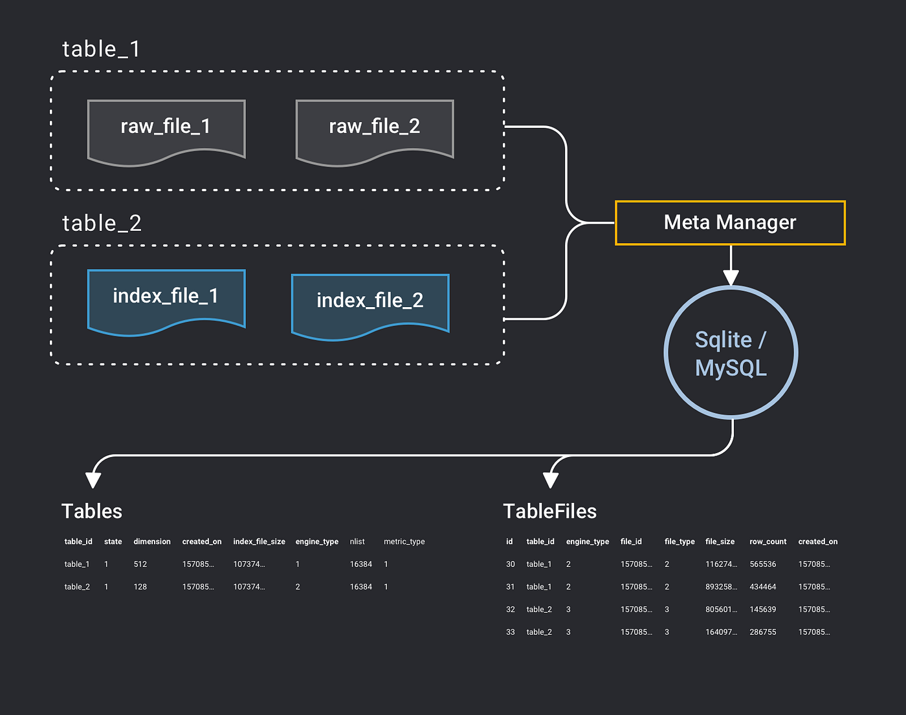Open the index_file_2 file icon
This screenshot has height=715, width=906.
369,303
